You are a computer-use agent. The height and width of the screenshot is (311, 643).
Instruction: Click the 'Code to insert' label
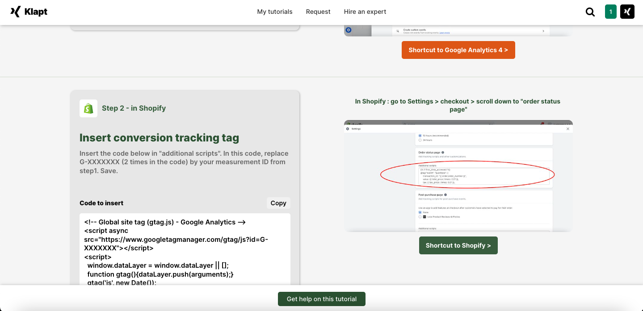[x=101, y=203]
